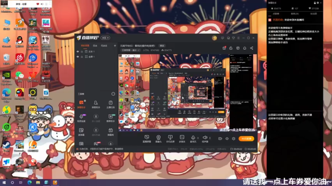This screenshot has height=186, width=332.
Task: Open the 房管助手 tool in the toolbox
Action: click(96, 104)
